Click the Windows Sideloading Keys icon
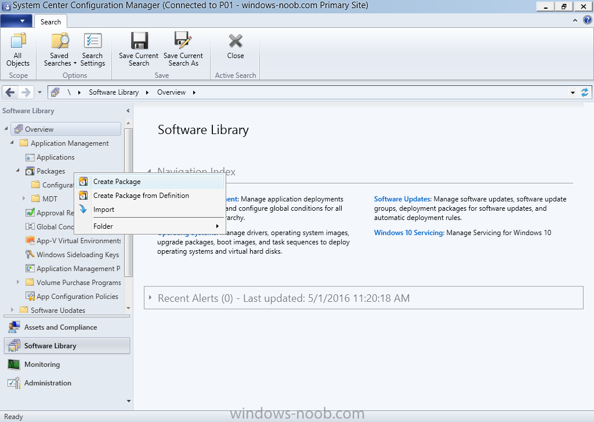 click(30, 254)
